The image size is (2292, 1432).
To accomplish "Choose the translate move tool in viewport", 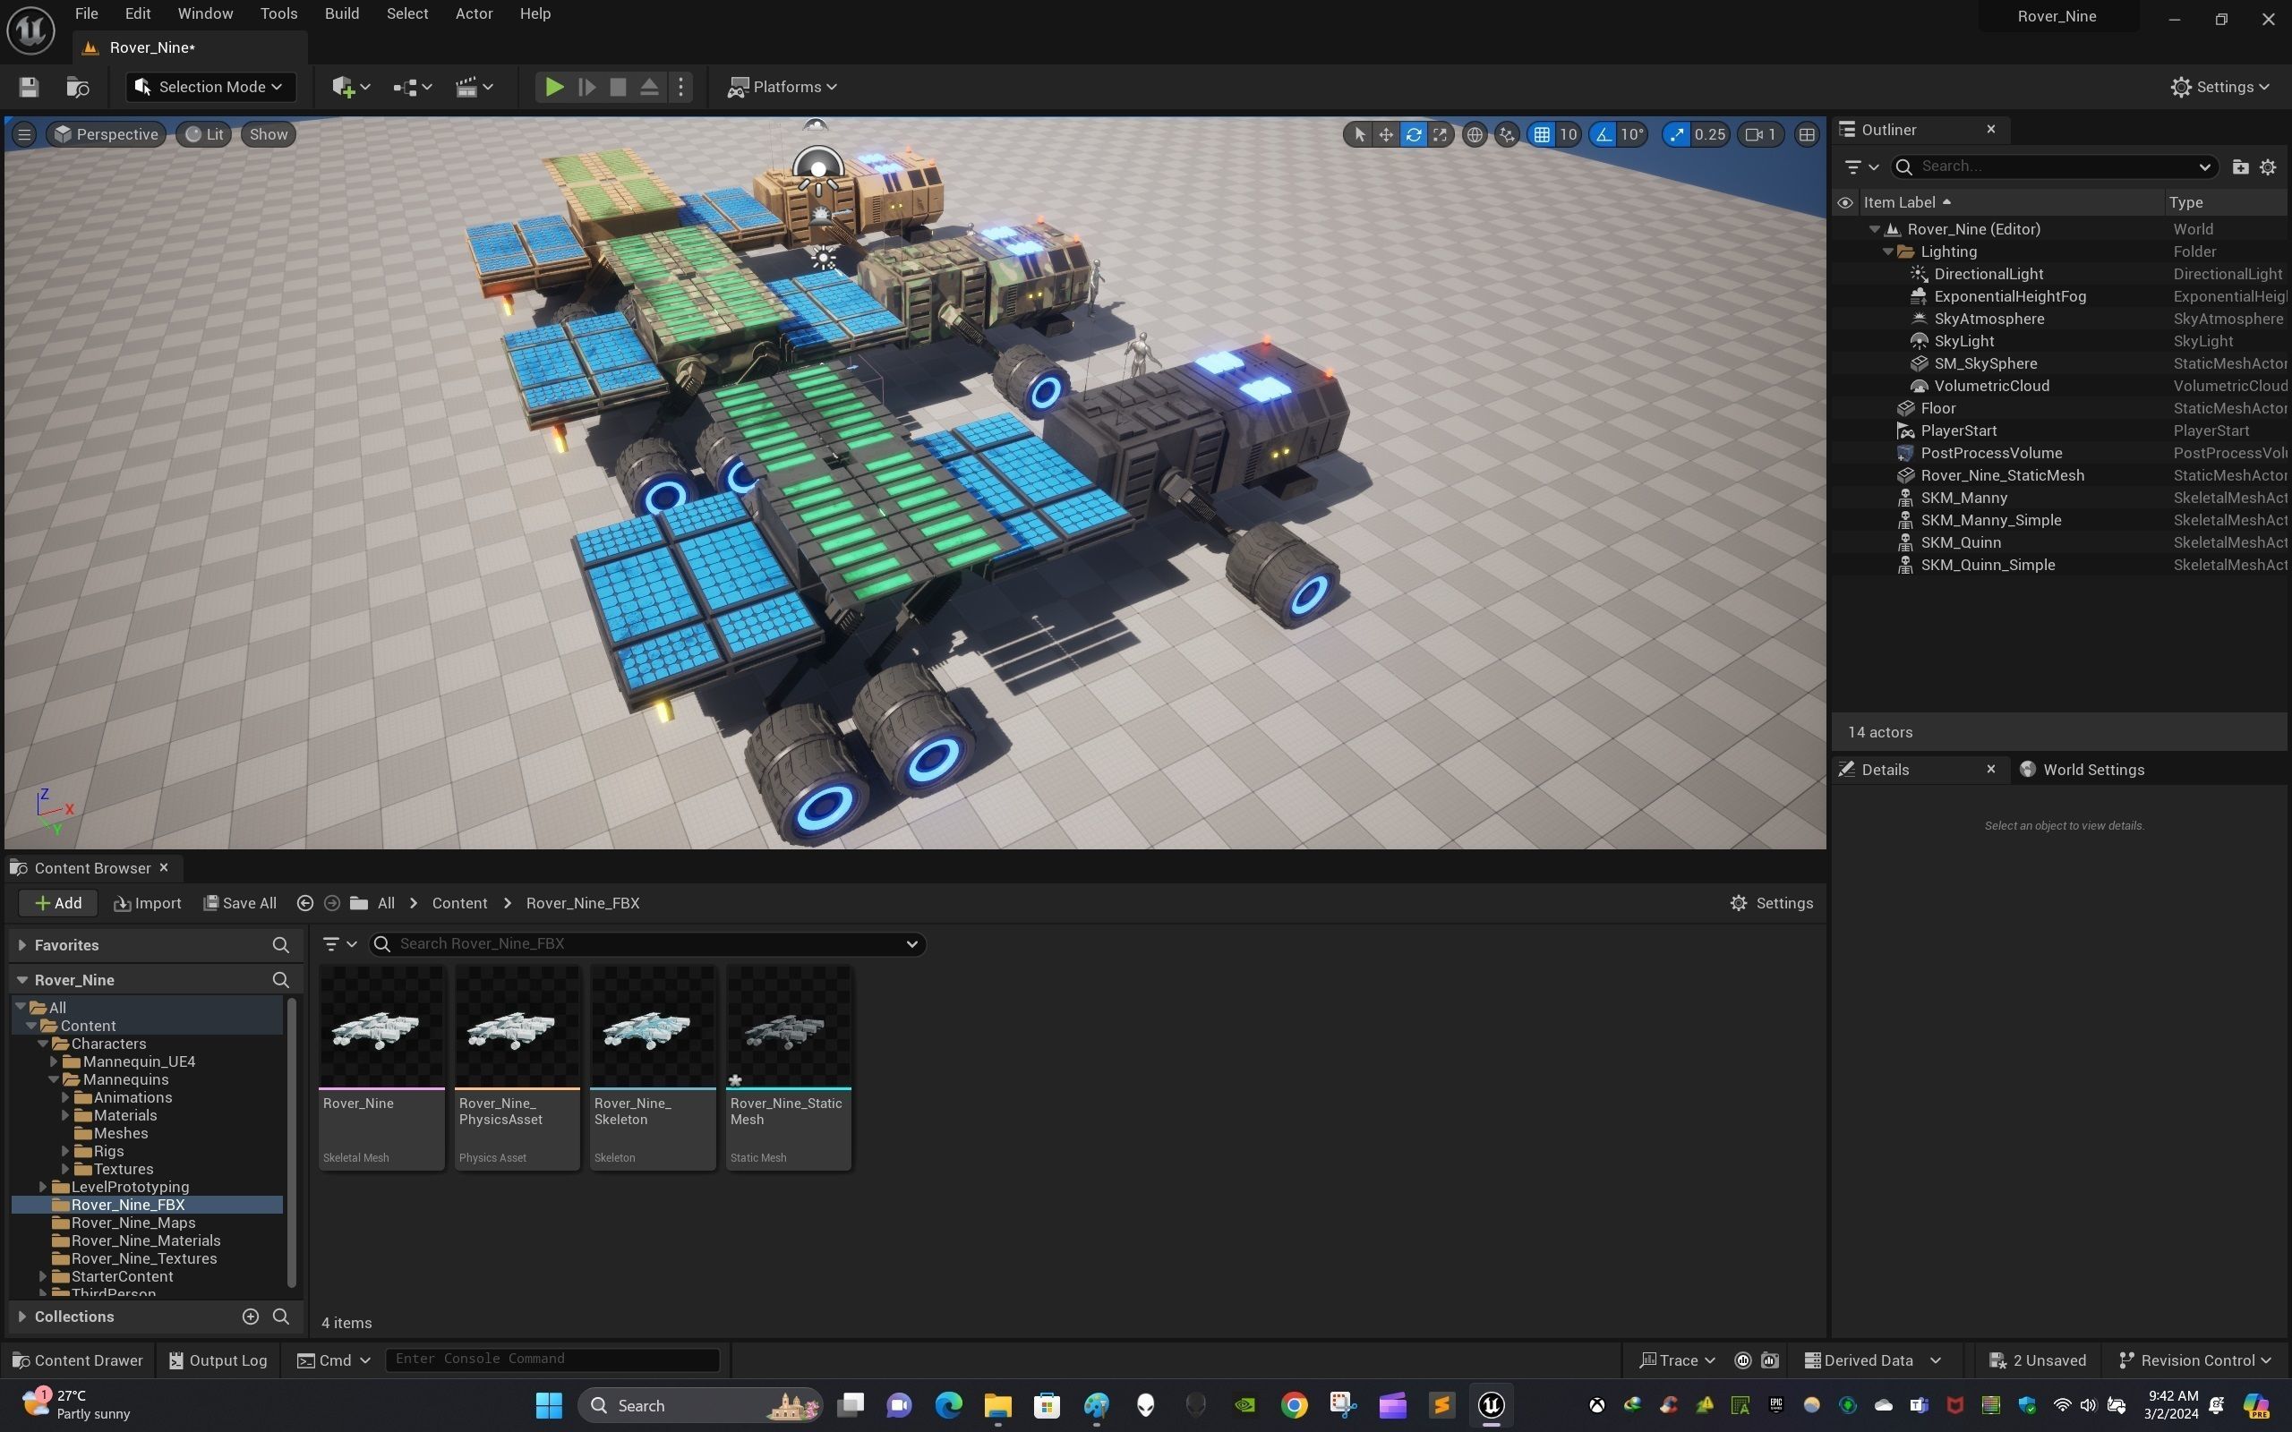I will [1386, 134].
